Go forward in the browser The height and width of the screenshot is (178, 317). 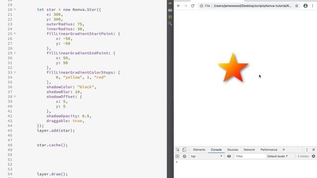click(x=186, y=6)
